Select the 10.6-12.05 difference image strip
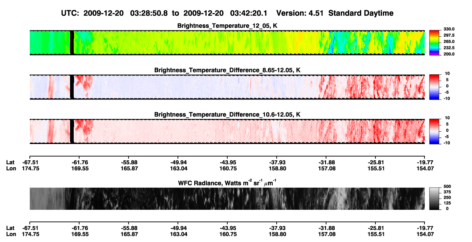Screen dimensions: 472x242 pos(227,131)
